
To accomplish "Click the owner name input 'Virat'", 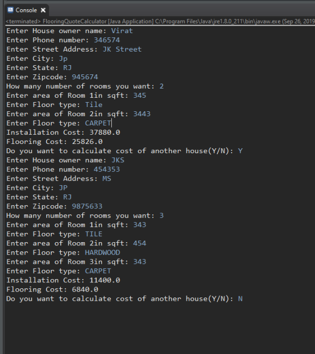I will [122, 31].
